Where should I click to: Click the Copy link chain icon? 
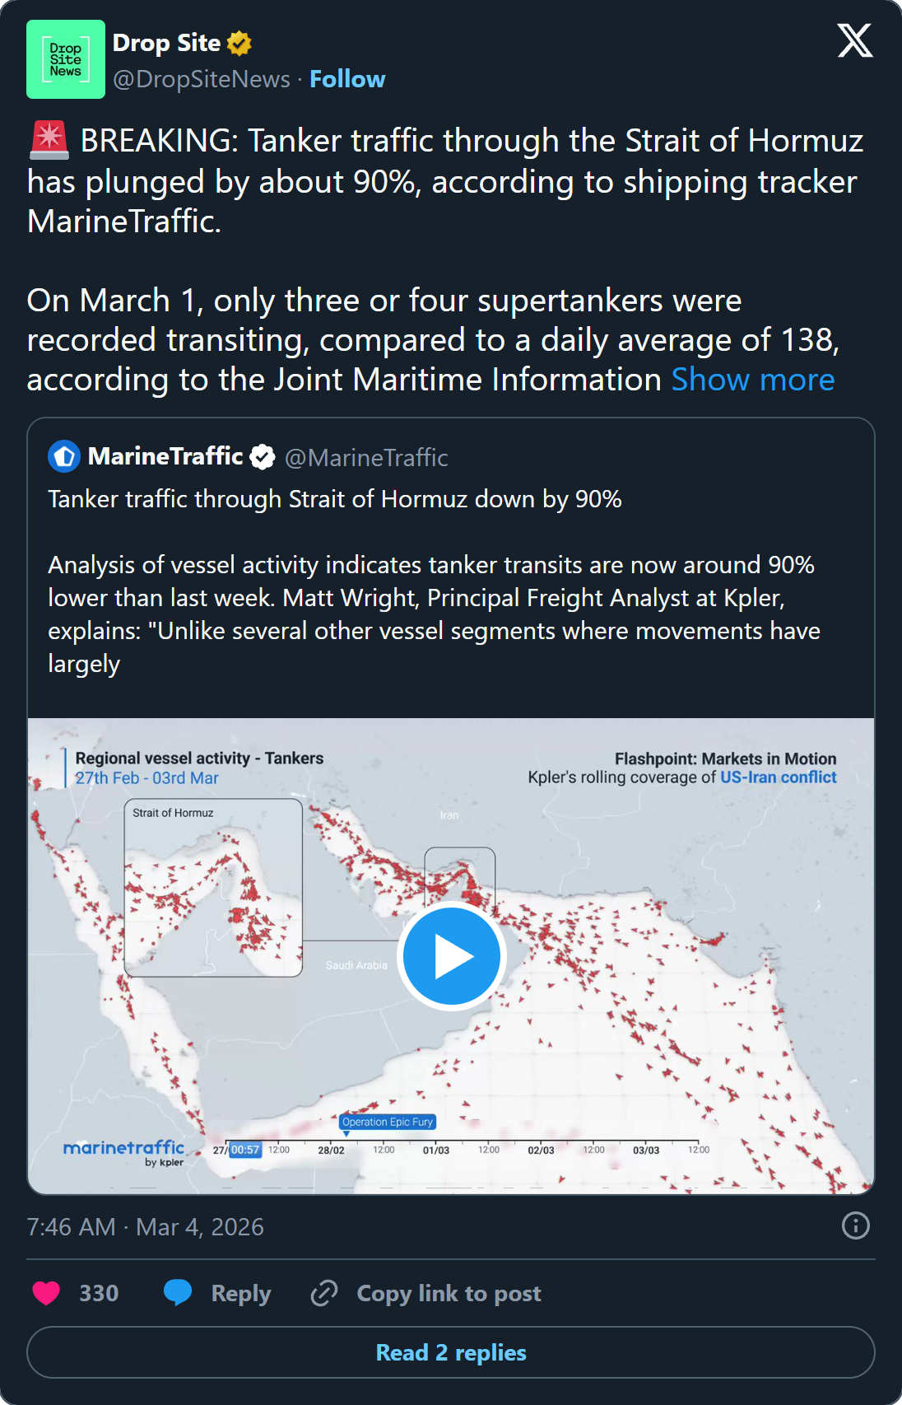click(x=325, y=1292)
